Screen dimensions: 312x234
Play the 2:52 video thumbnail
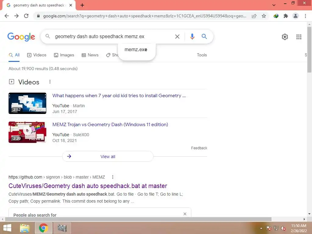pyautogui.click(x=27, y=103)
